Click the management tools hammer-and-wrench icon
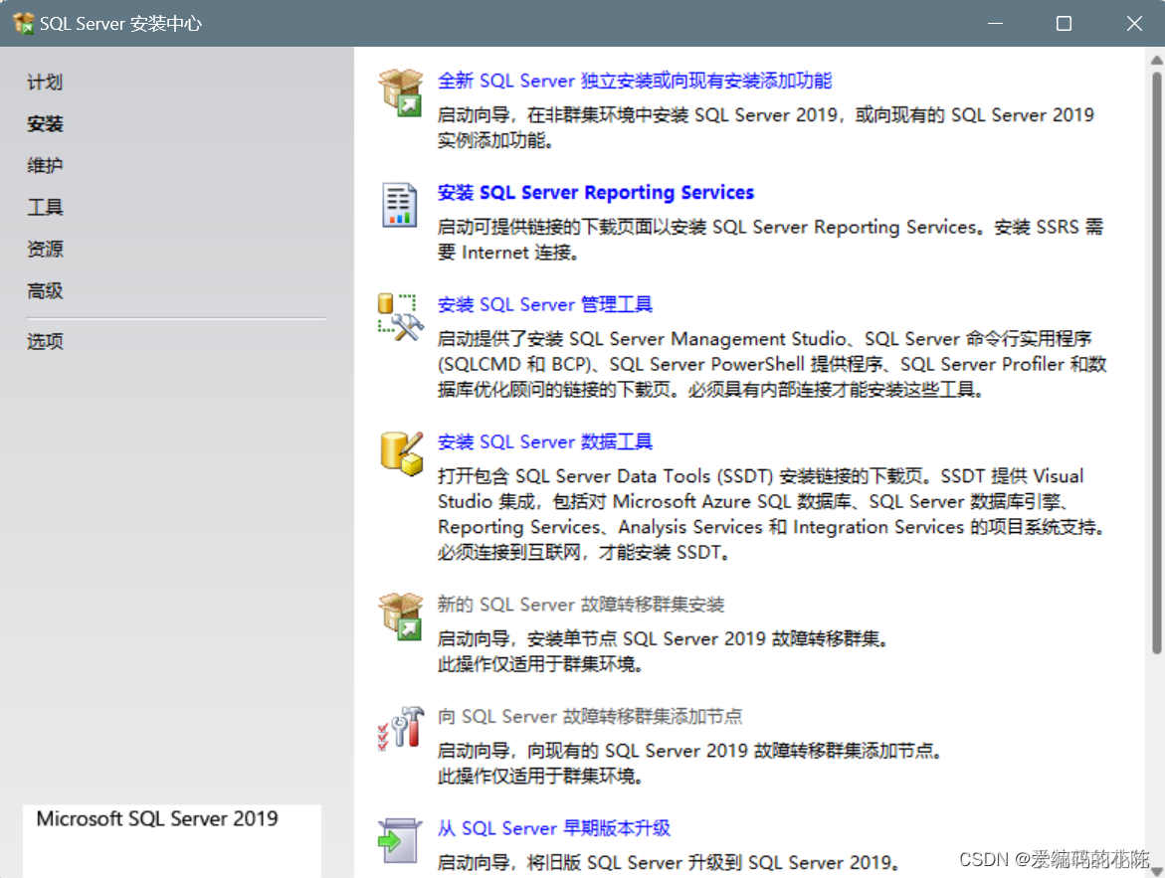Screen dimensions: 1165x878 tap(401, 317)
